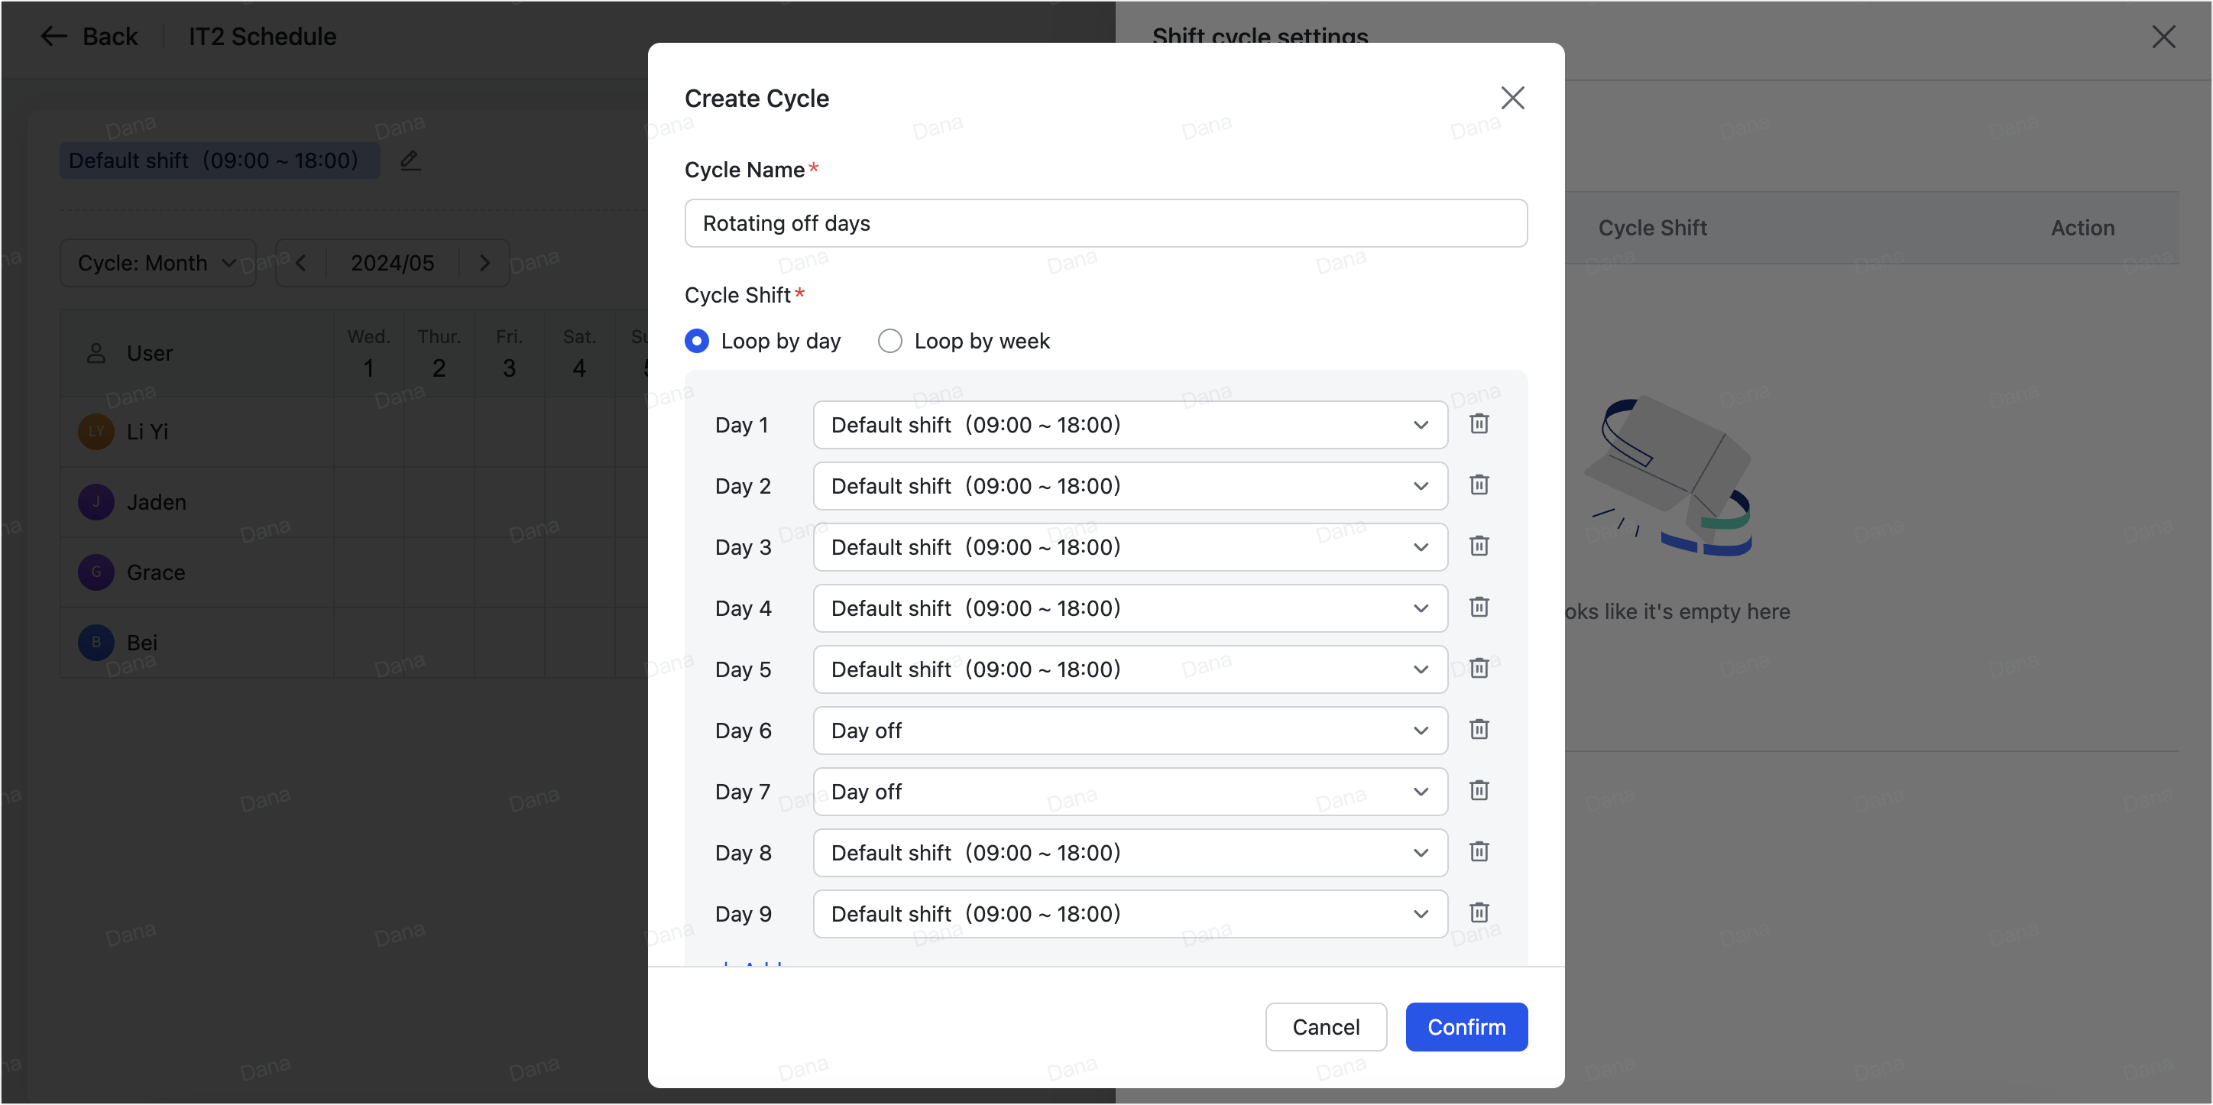Close the Create Cycle dialog
Viewport: 2213px width, 1105px height.
tap(1512, 98)
